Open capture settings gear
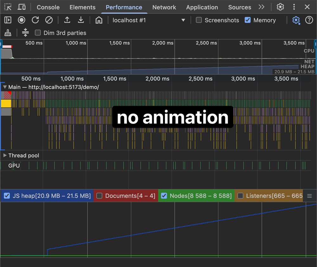Viewport: 317px width, 267px height. pyautogui.click(x=296, y=20)
